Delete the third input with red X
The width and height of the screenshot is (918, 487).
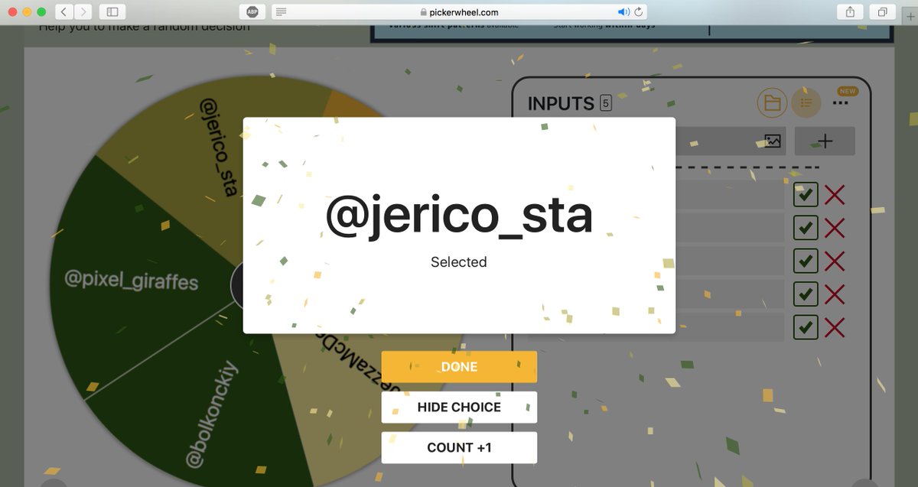(x=835, y=261)
